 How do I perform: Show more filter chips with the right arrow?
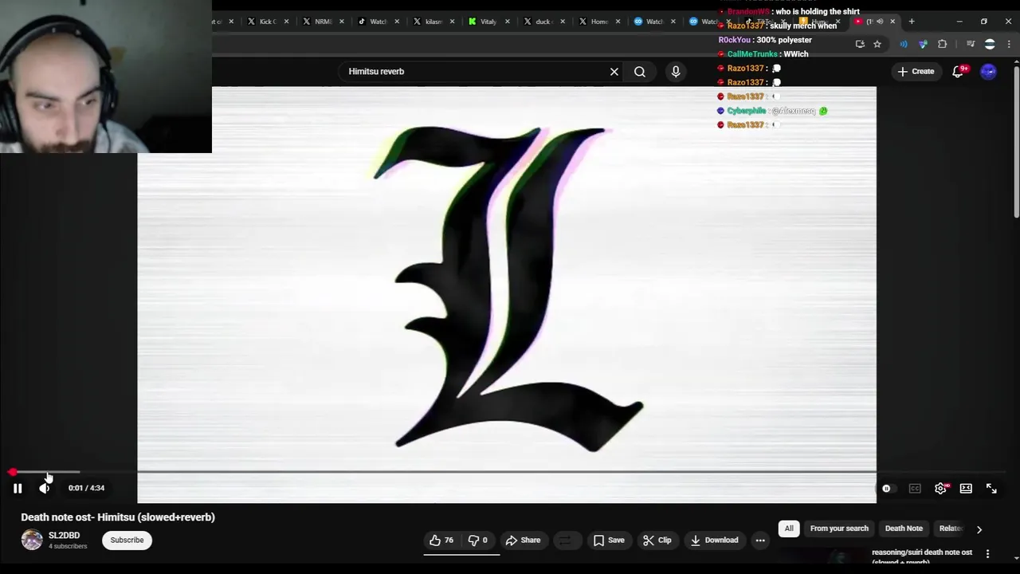click(x=979, y=529)
